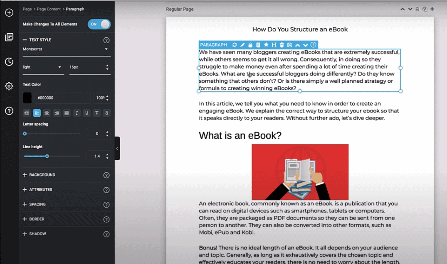
Task: Select title 'How Do You Structure an eBook'
Action: [300, 29]
